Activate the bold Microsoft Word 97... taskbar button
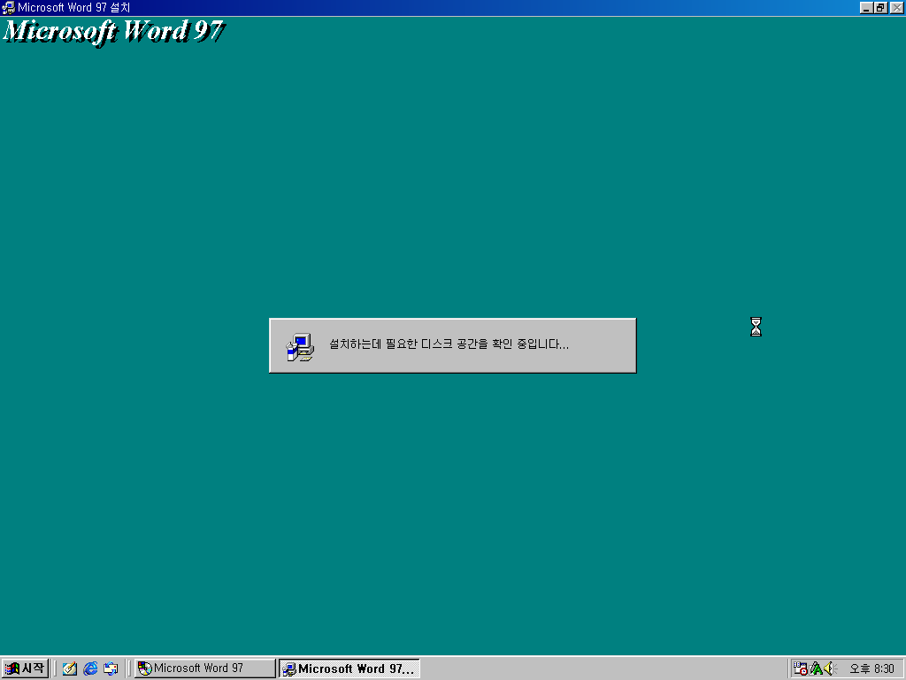 pos(349,668)
